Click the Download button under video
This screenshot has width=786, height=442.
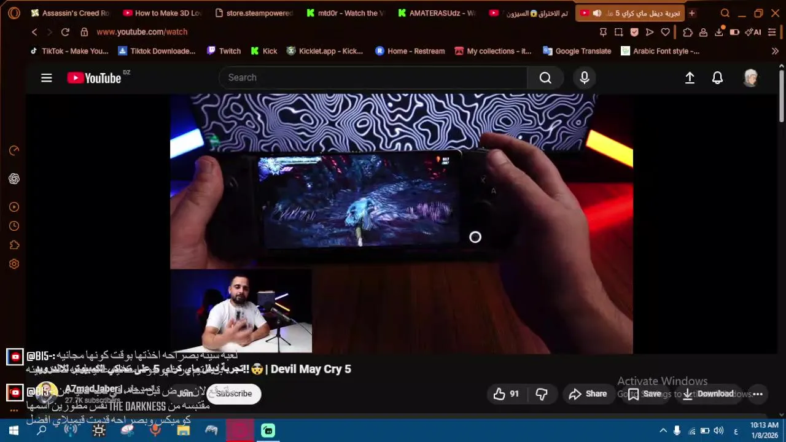[708, 394]
